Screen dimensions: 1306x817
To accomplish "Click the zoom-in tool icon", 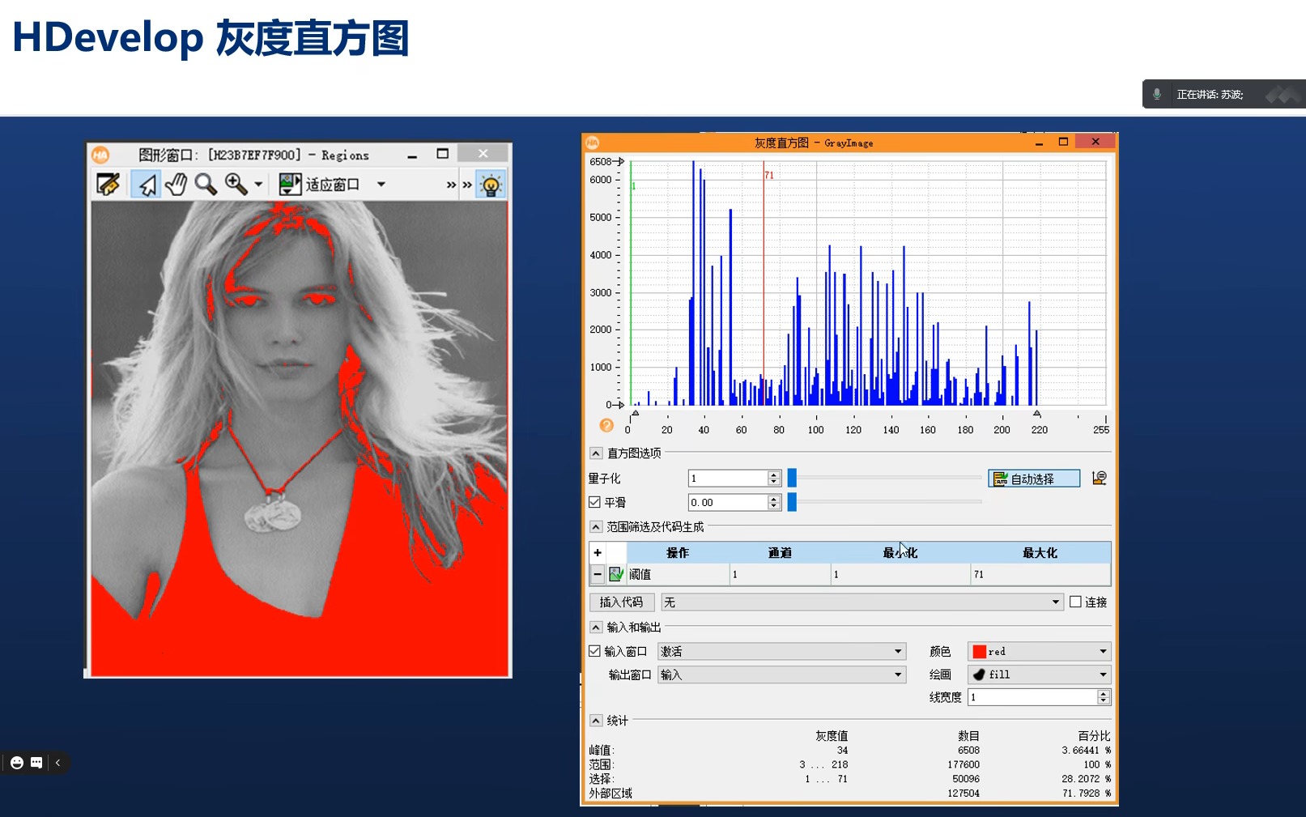I will [x=234, y=184].
